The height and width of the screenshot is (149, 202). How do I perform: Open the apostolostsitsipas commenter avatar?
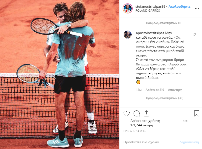click(128, 35)
